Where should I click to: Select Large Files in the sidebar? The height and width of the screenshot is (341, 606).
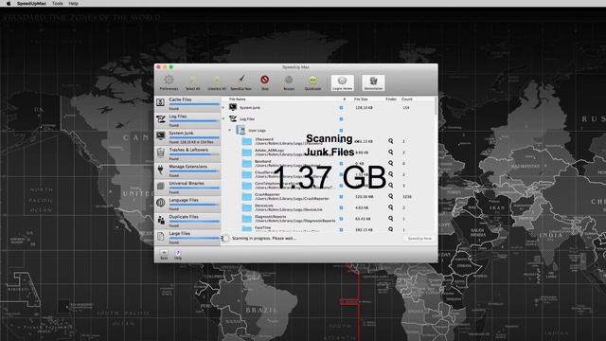click(187, 238)
